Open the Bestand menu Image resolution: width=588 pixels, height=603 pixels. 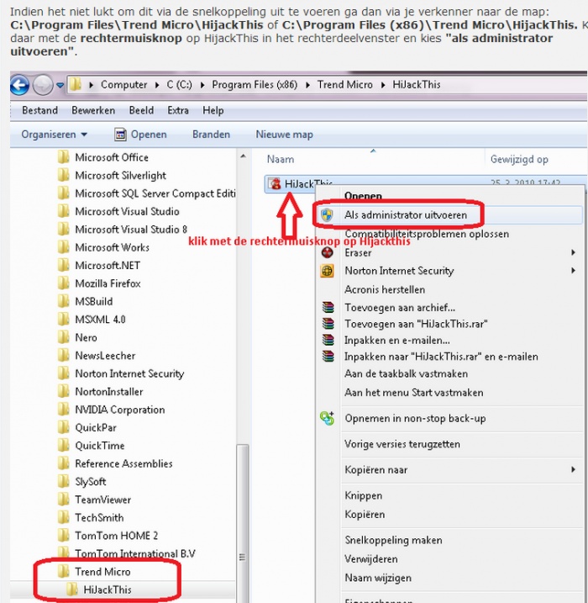point(40,110)
